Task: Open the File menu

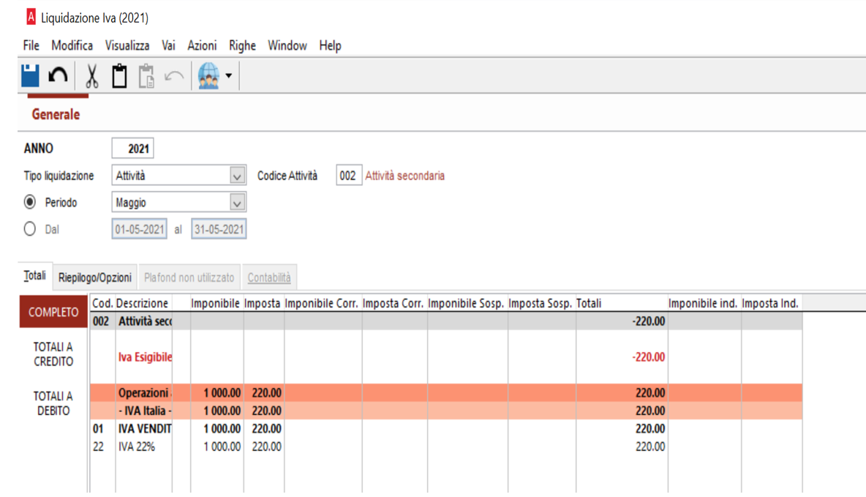Action: (31, 45)
